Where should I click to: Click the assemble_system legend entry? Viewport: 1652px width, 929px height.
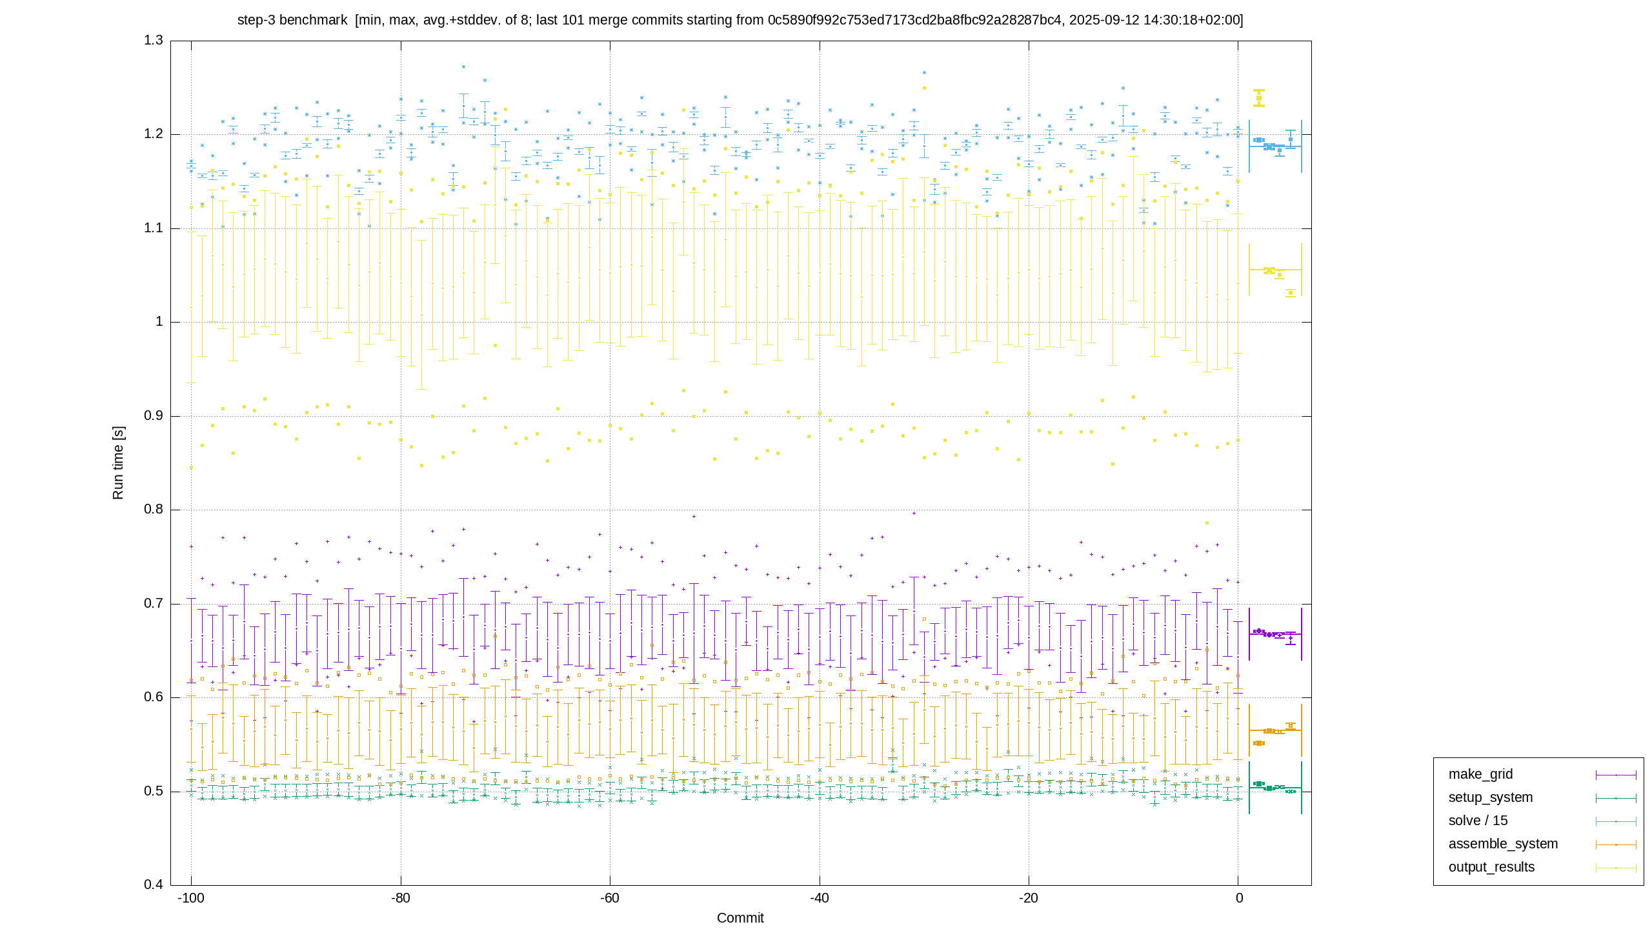1503,844
